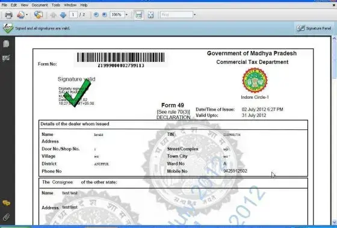Image resolution: width=337 pixels, height=228 pixels.
Task: Expand dropdown next to the create PDF icon
Action: [x=26, y=15]
